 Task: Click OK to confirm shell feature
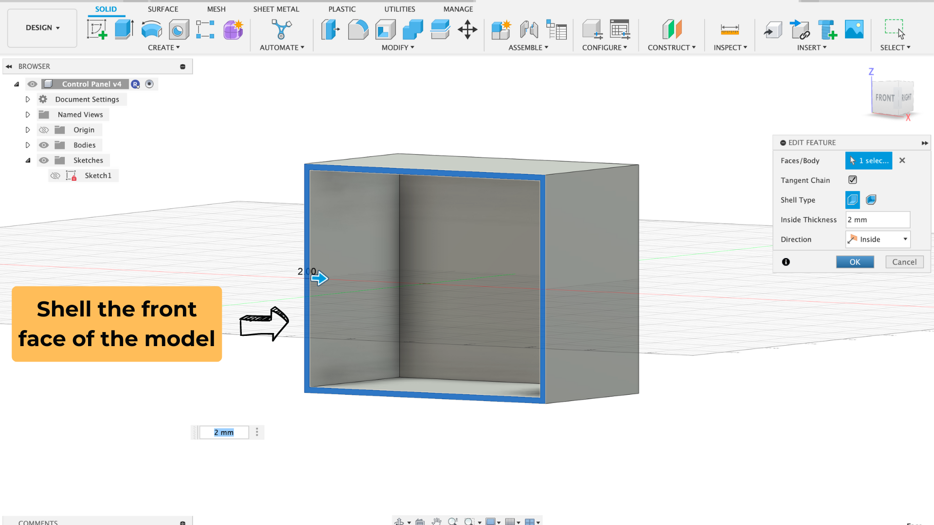pos(854,262)
